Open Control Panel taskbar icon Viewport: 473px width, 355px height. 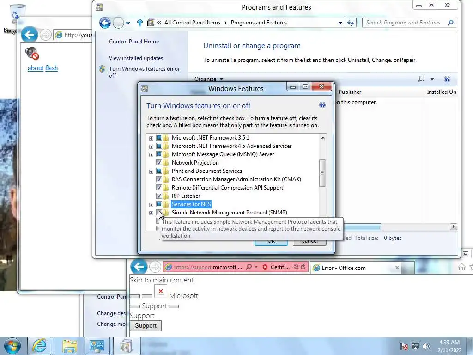[97, 346]
